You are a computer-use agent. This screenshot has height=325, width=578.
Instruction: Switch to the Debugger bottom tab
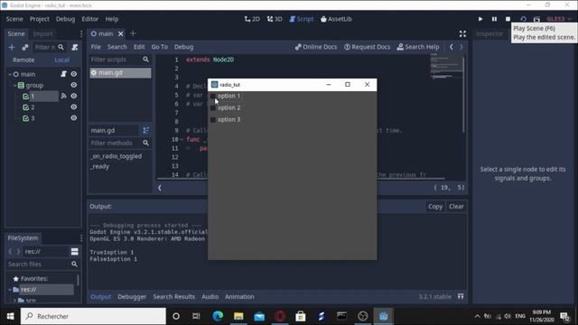[132, 297]
